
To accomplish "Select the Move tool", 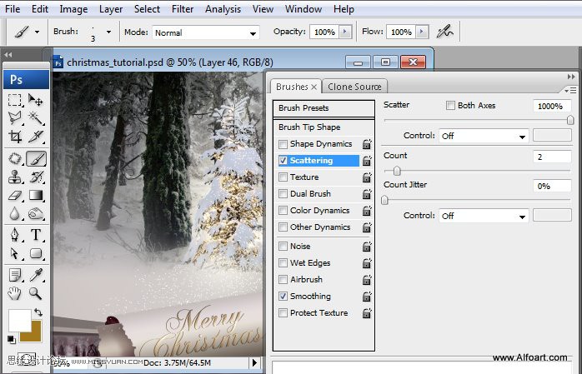I will tap(36, 100).
